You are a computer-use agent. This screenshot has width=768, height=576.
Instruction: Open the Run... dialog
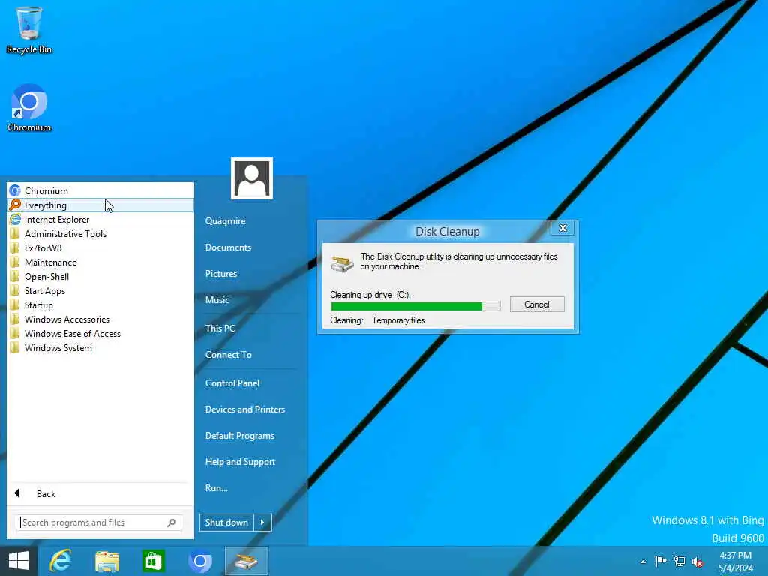tap(217, 487)
